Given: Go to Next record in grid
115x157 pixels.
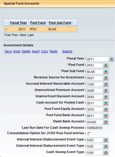Looking at the screenshot, I should [23, 35].
